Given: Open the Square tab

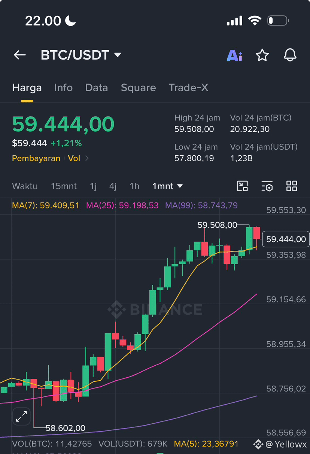Looking at the screenshot, I should click(x=138, y=88).
